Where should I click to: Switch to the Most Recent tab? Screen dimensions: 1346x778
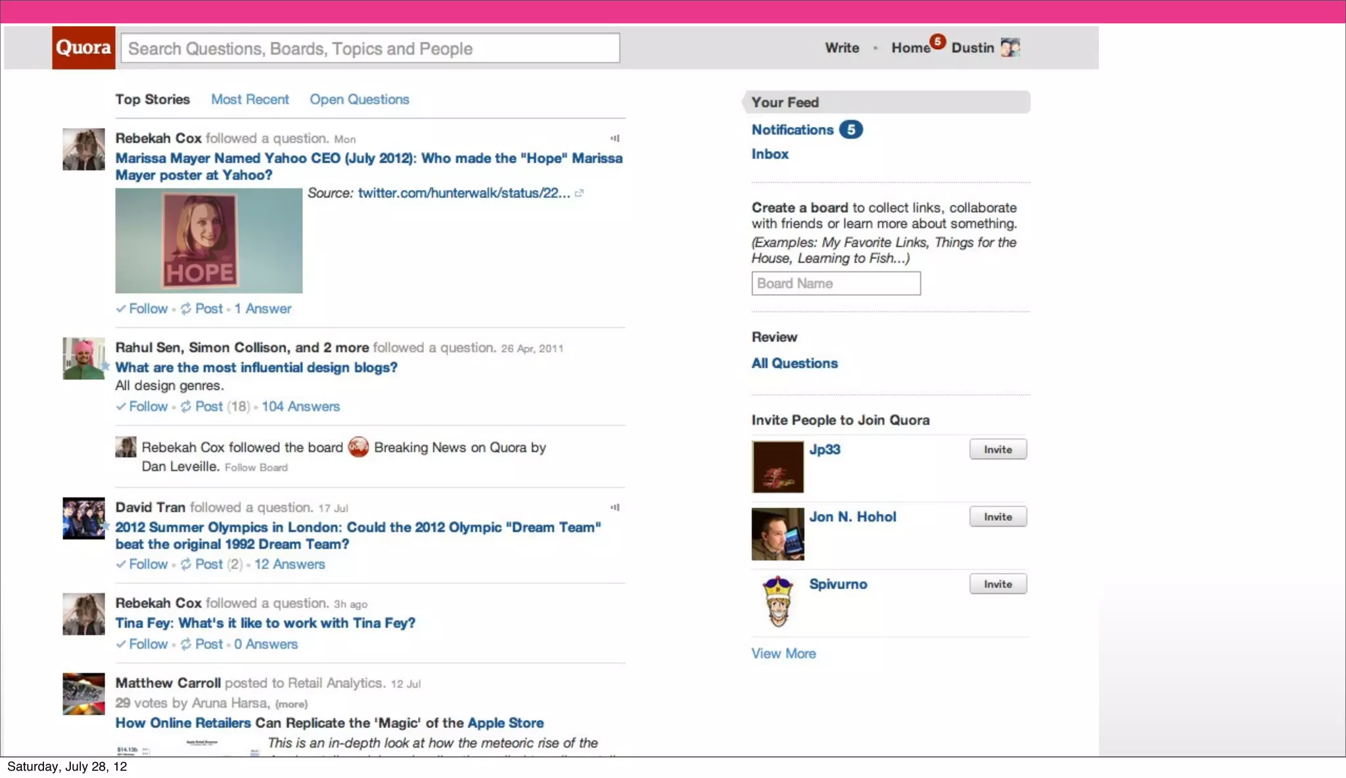[250, 99]
